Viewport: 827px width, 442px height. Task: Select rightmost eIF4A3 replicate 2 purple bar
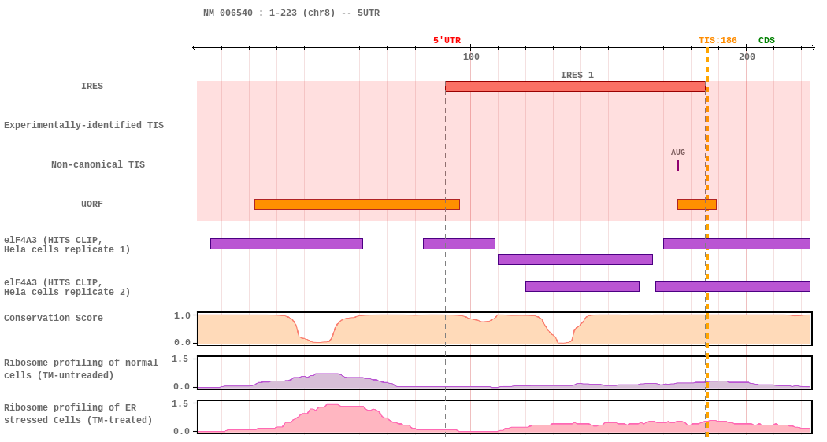732,286
